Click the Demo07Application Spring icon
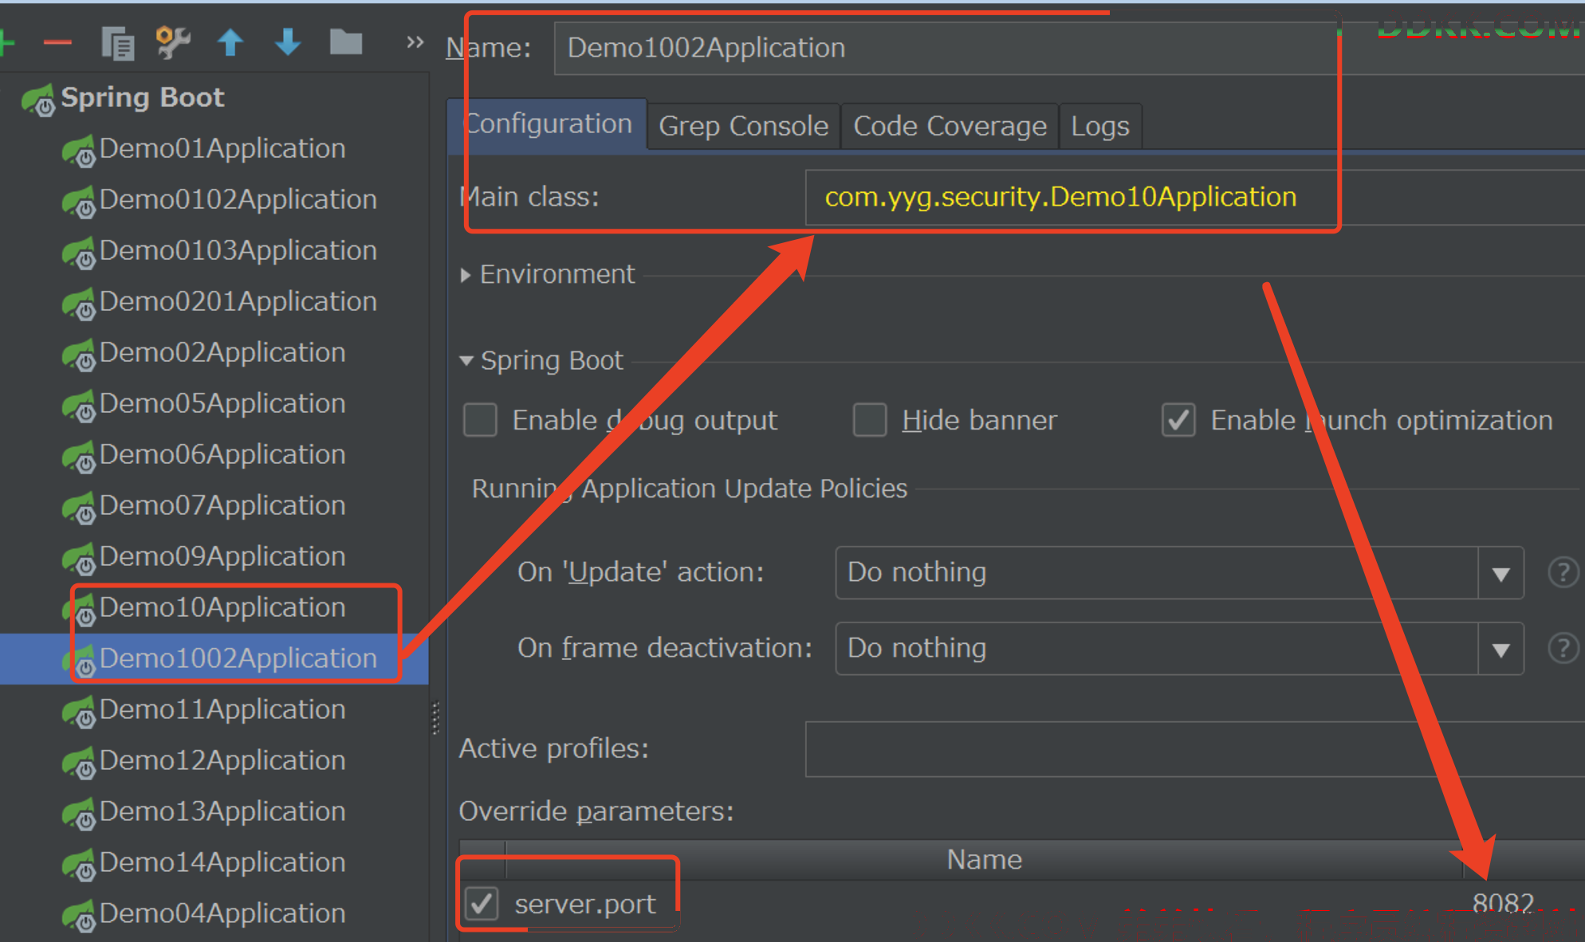Viewport: 1585px width, 942px height. pos(79,508)
